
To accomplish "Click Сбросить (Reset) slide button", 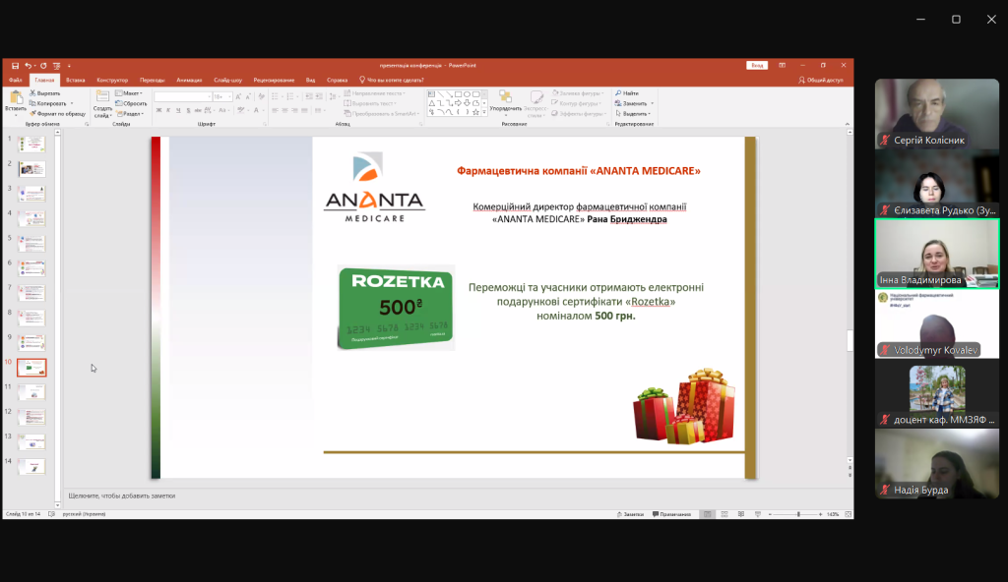I will tap(131, 103).
